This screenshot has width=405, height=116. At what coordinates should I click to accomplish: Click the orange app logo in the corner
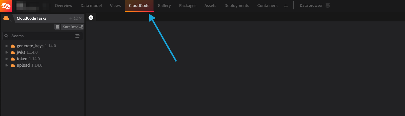(6, 6)
